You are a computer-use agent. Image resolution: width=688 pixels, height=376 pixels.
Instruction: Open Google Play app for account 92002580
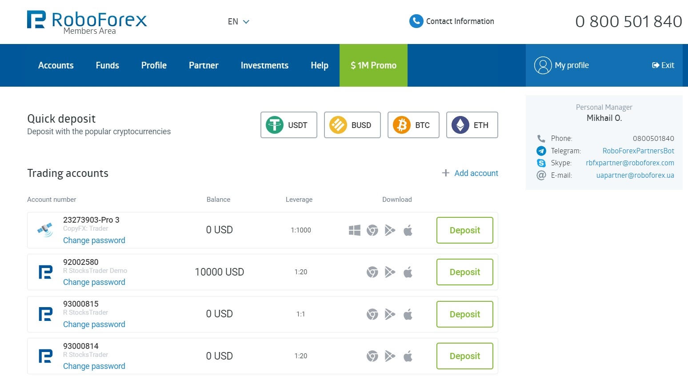(390, 272)
